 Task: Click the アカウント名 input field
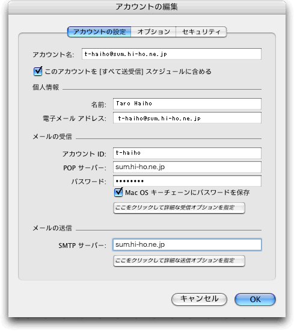pos(171,54)
